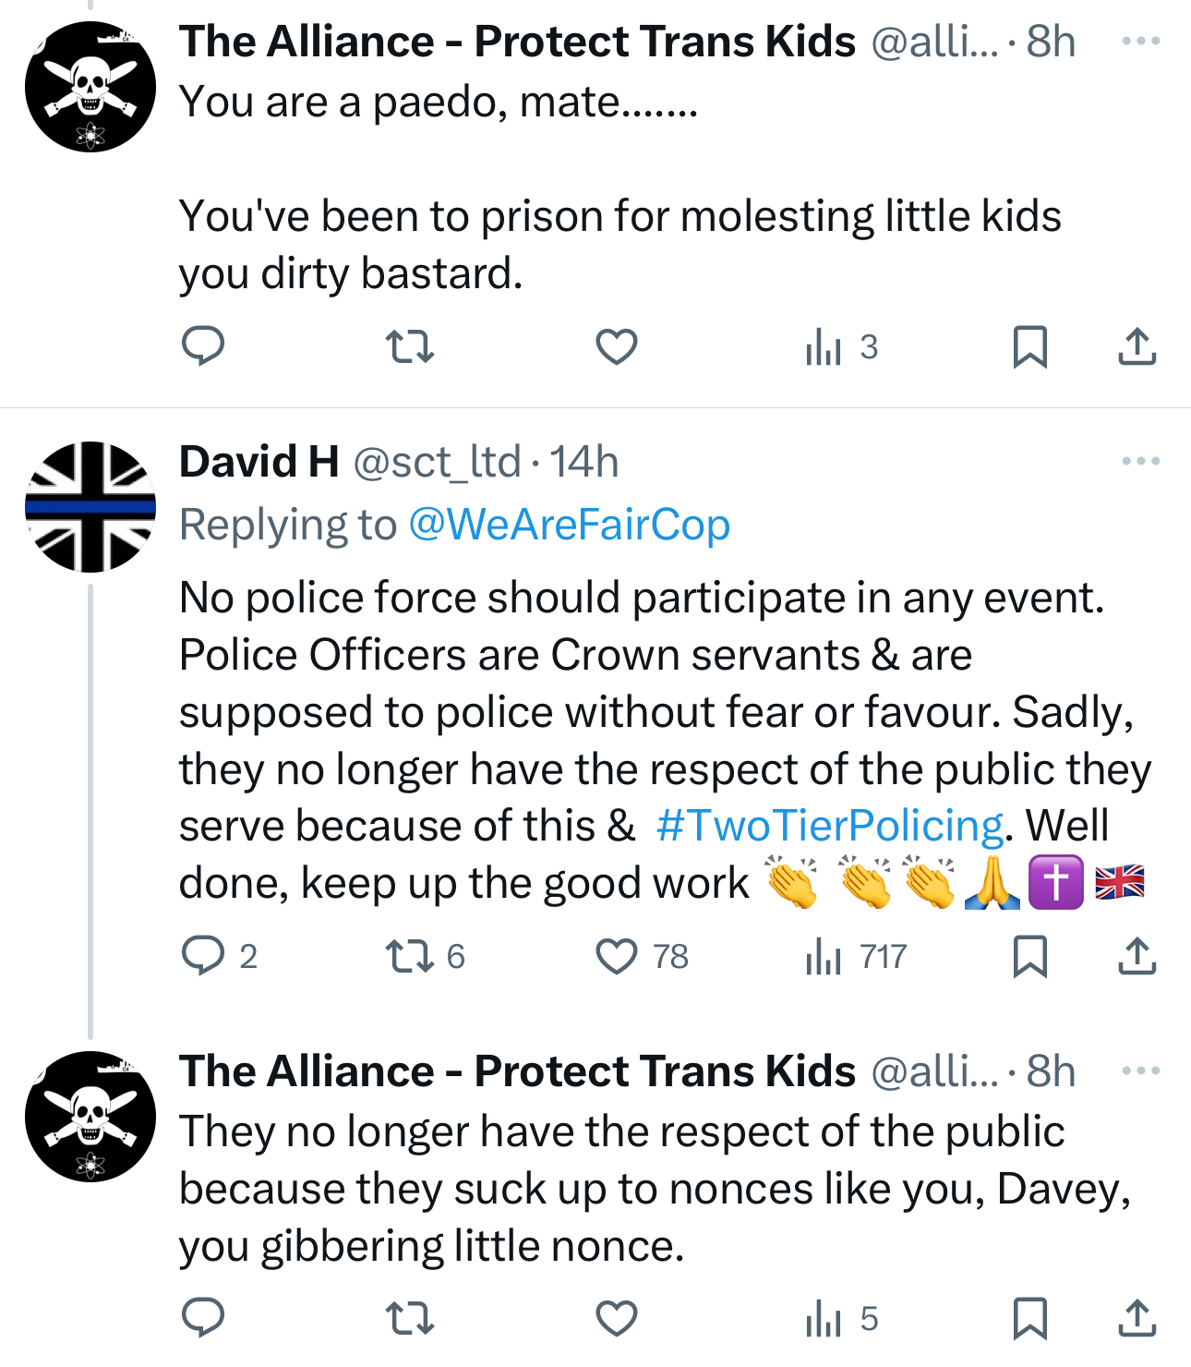Image resolution: width=1191 pixels, height=1367 pixels.
Task: Bookmark David H's tweet
Action: click(x=1029, y=957)
